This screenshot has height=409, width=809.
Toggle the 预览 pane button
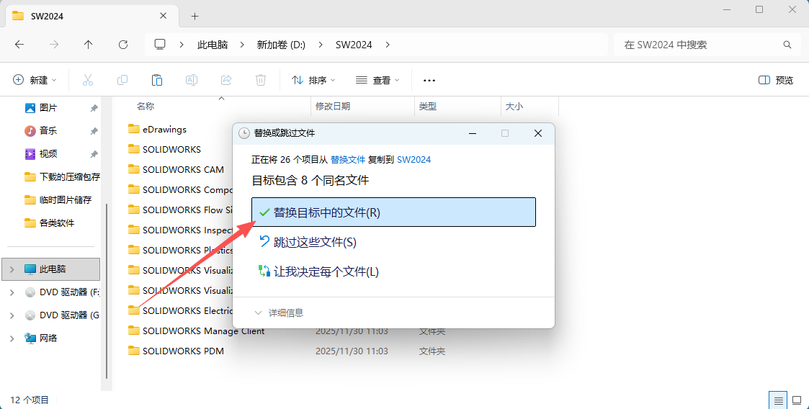pos(776,80)
